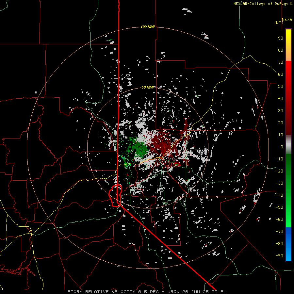
Task: Click the [KT] units label
Action: [x=279, y=23]
